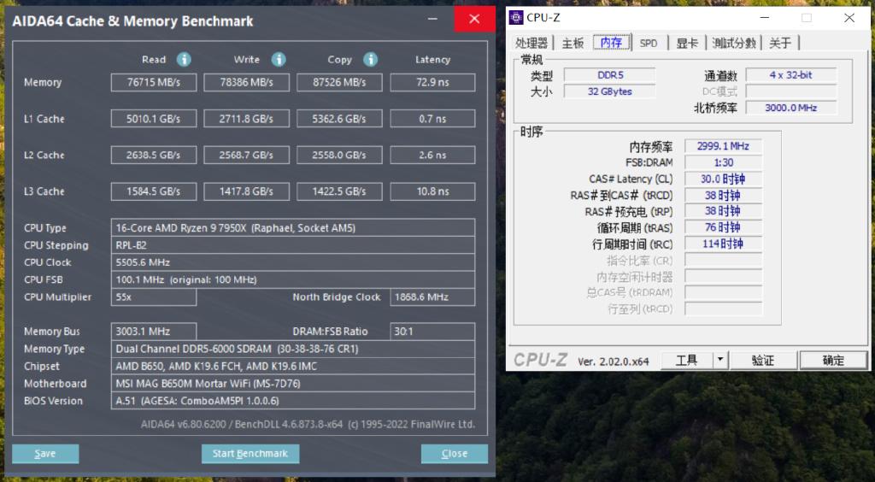
Task: Click the 验证 button in CPU-Z
Action: pyautogui.click(x=763, y=361)
